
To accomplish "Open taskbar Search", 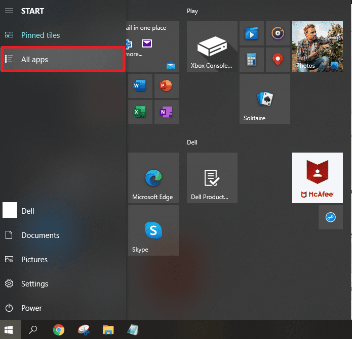I will [33, 329].
